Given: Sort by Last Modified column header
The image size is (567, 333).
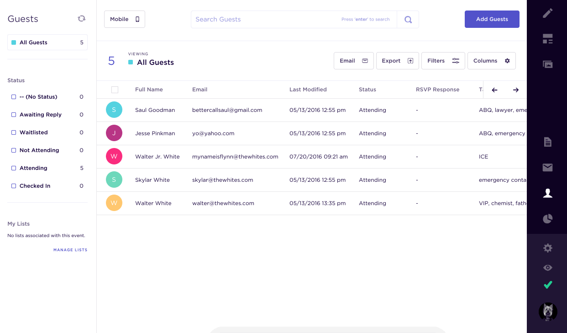Looking at the screenshot, I should (x=308, y=90).
